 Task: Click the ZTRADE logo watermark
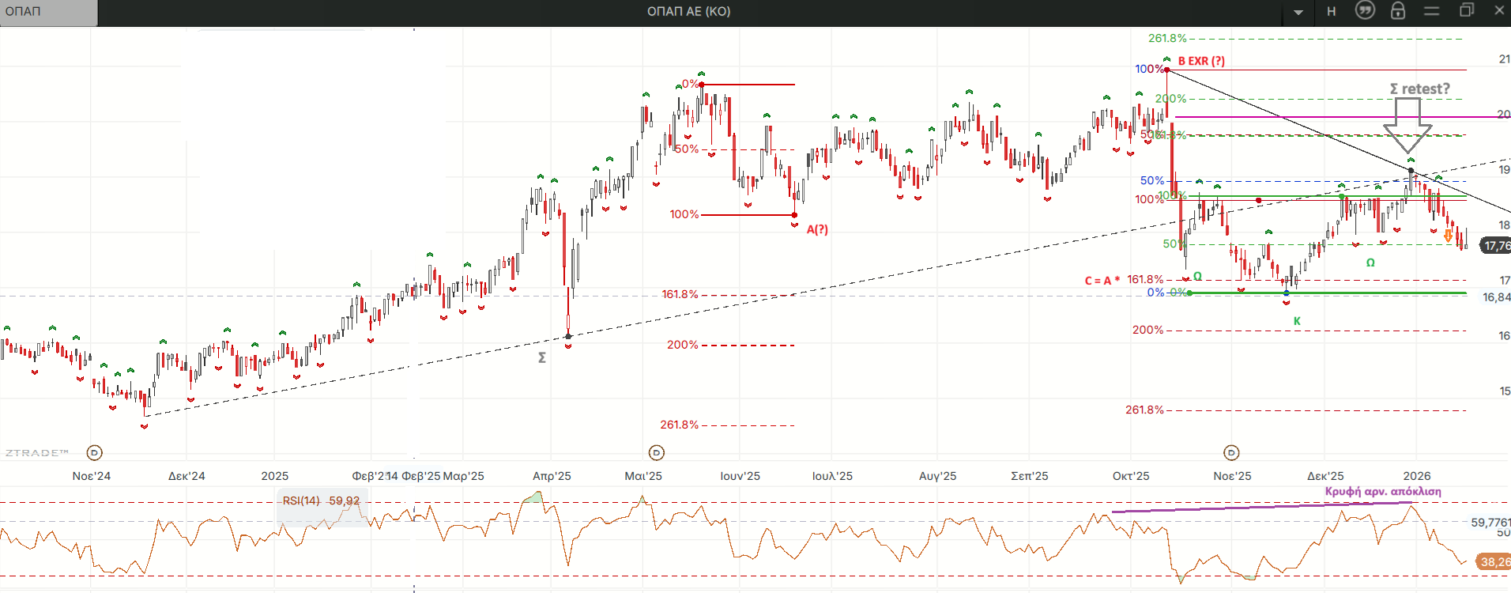[x=37, y=453]
